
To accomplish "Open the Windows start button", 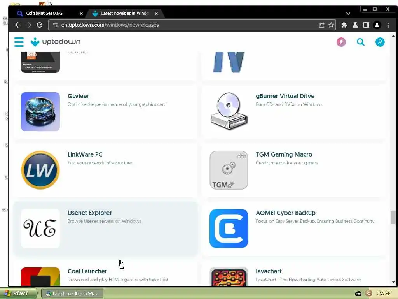I will click(18, 294).
